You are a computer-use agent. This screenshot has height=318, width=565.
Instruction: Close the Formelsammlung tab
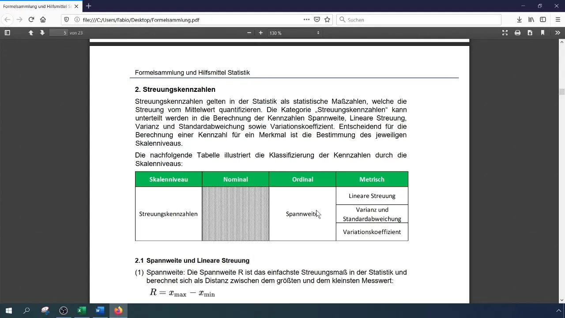tap(76, 6)
